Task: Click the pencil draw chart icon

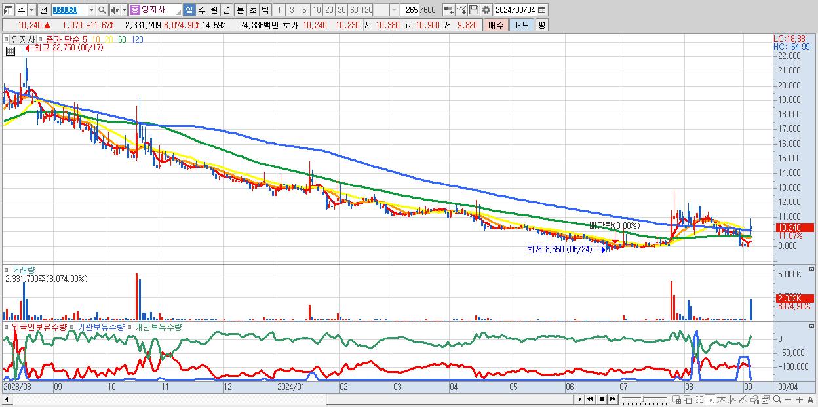Action: tap(744, 399)
